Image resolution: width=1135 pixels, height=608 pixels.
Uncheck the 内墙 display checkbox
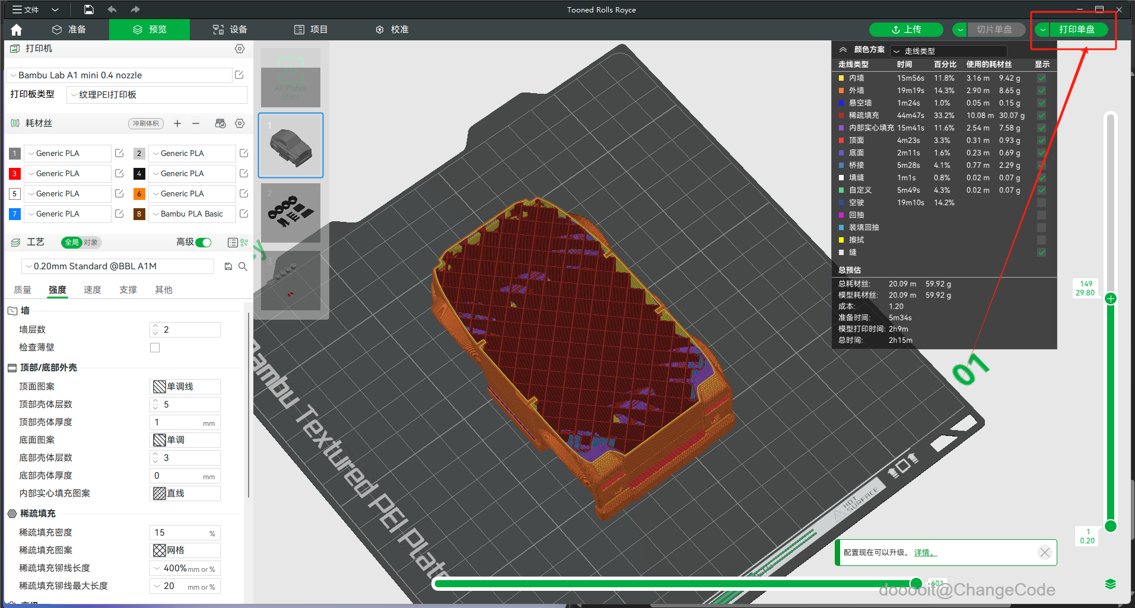[x=1041, y=78]
